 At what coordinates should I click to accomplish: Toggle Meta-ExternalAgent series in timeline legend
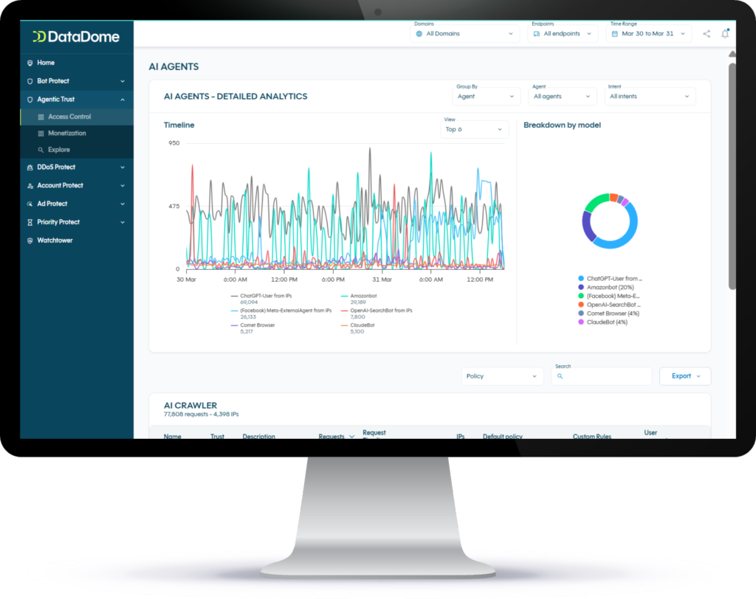coord(281,314)
